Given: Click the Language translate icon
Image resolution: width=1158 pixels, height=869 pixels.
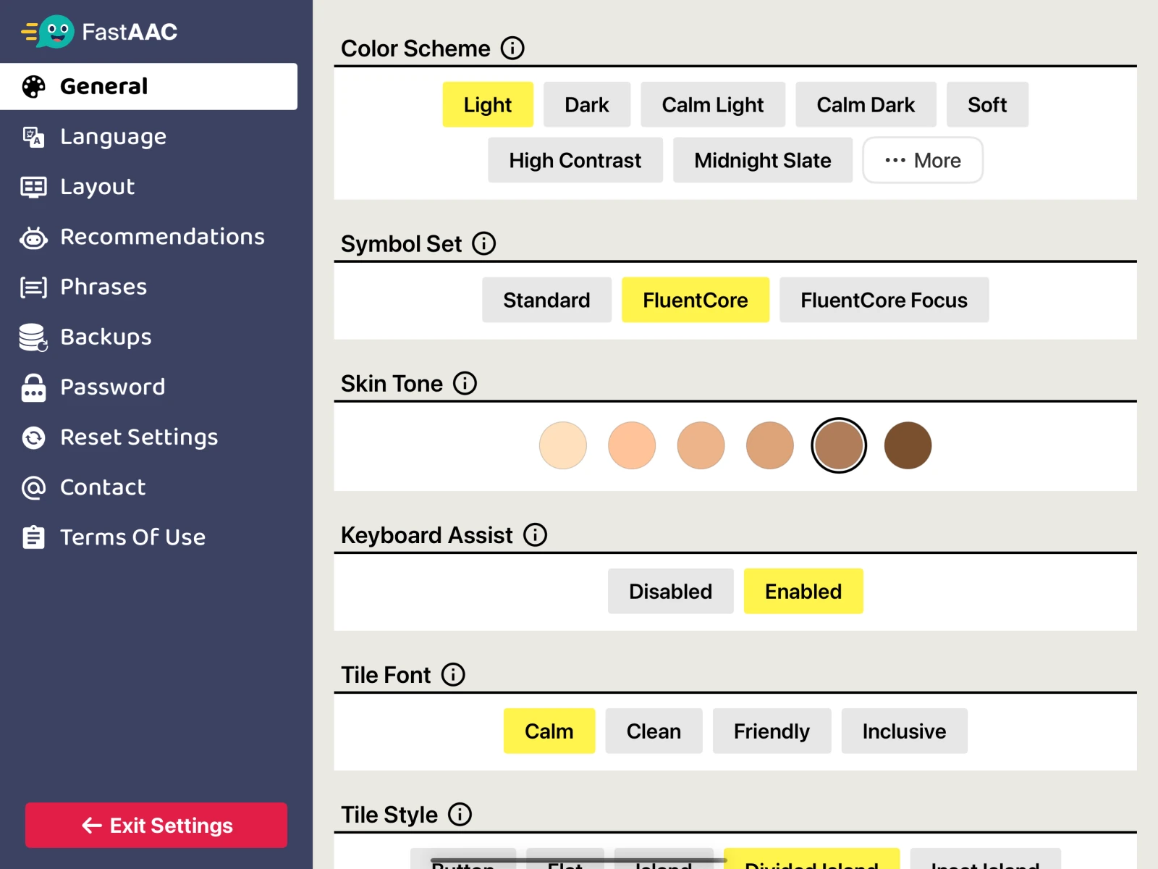Looking at the screenshot, I should tap(33, 136).
